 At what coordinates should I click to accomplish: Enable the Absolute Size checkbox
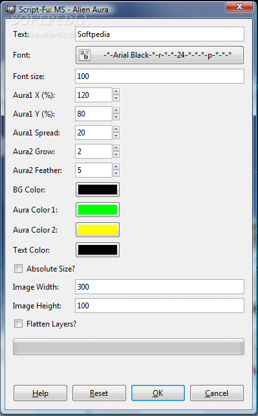18,269
